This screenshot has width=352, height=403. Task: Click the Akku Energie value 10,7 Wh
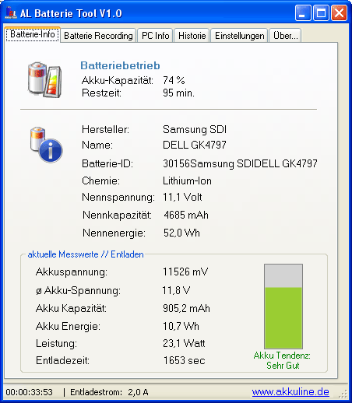(181, 326)
